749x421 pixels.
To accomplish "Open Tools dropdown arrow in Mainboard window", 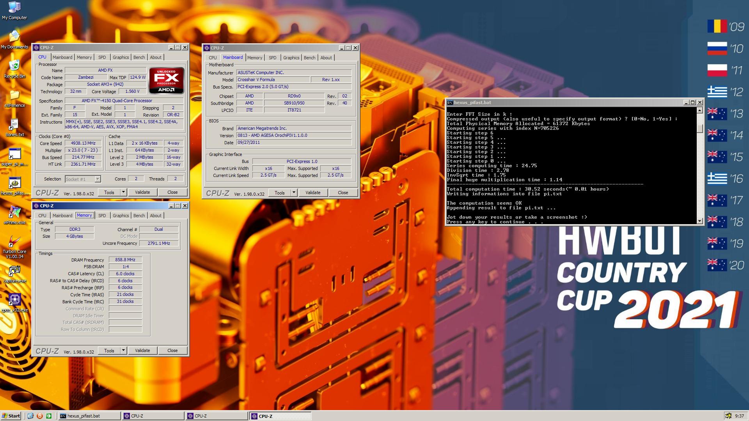I will 294,193.
